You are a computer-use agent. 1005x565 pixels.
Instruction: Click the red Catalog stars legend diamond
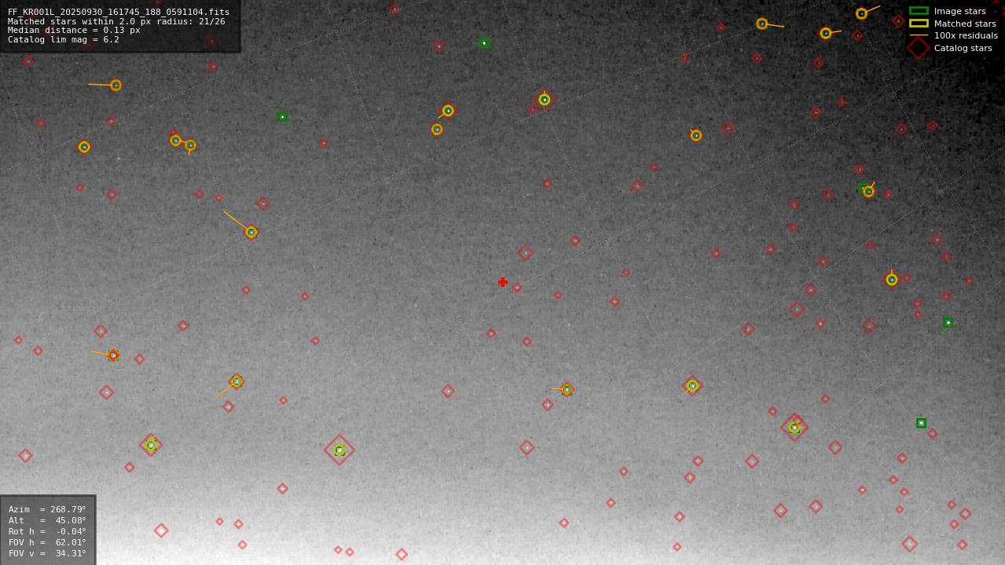919,48
